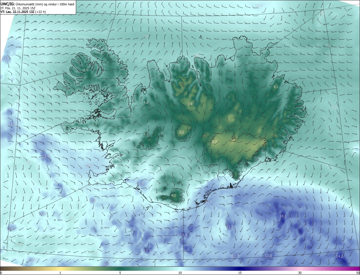The height and width of the screenshot is (275, 360).
Task: Click the 10 tick on the colour scale
Action: (180, 273)
